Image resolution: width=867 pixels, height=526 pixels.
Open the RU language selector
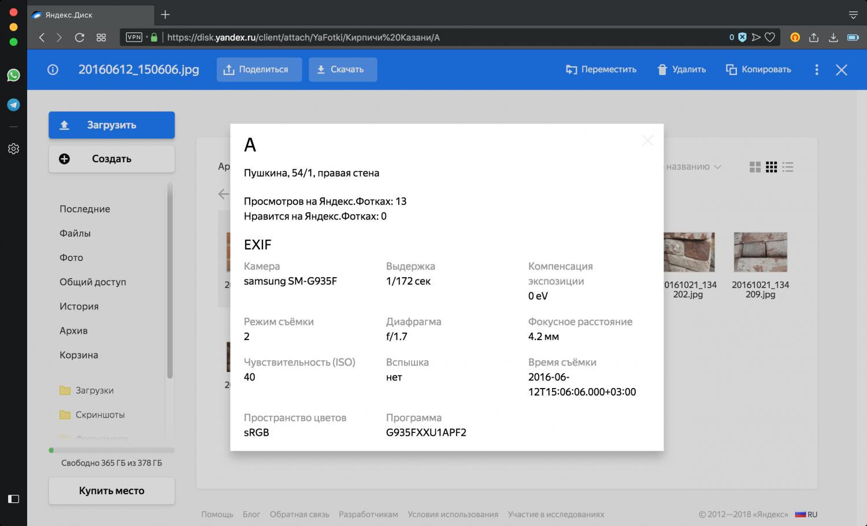click(x=806, y=514)
